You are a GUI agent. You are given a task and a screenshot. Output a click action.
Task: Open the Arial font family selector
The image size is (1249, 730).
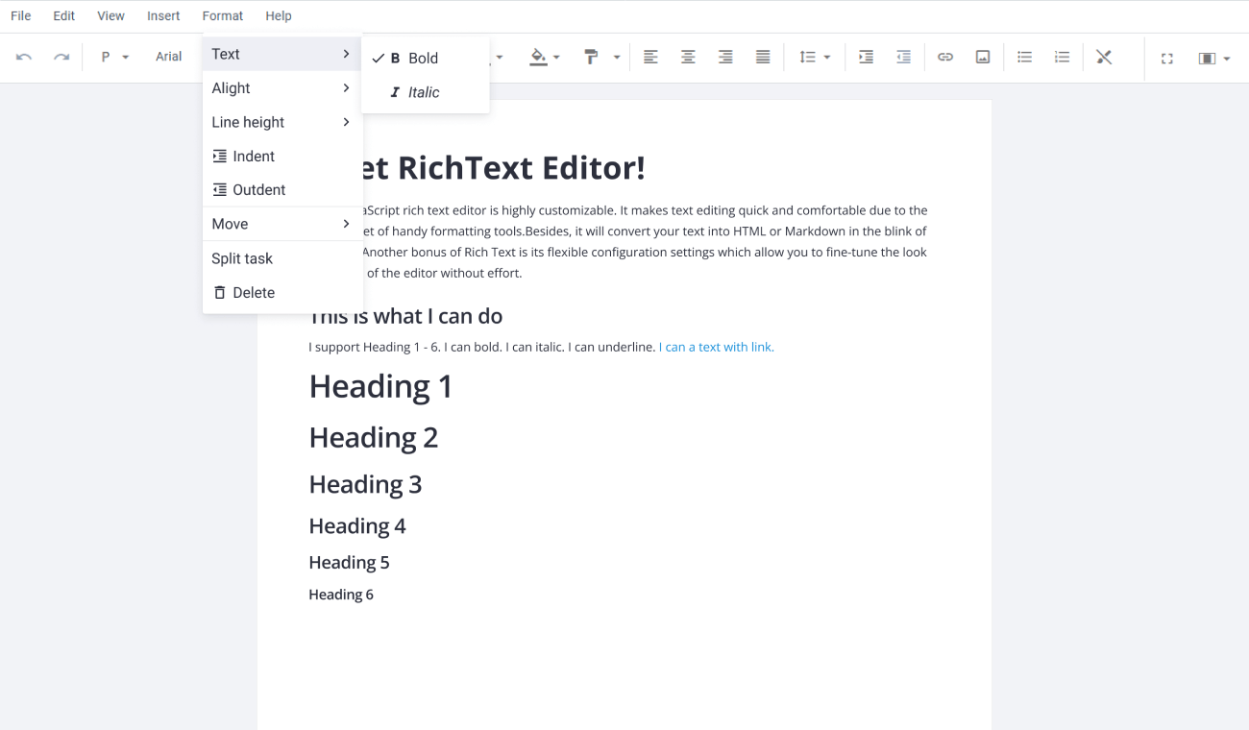(169, 57)
